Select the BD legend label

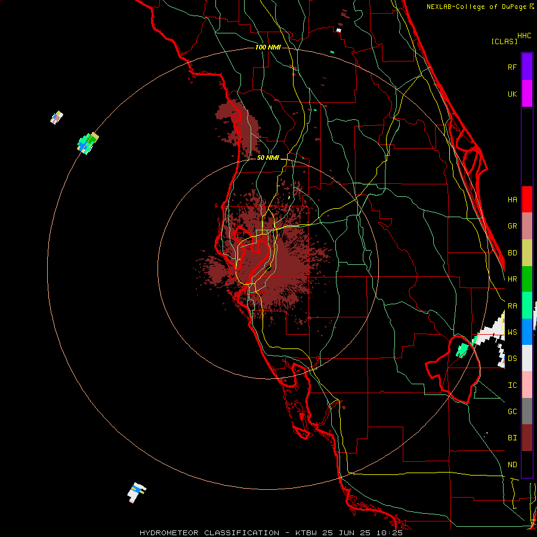[x=513, y=253]
